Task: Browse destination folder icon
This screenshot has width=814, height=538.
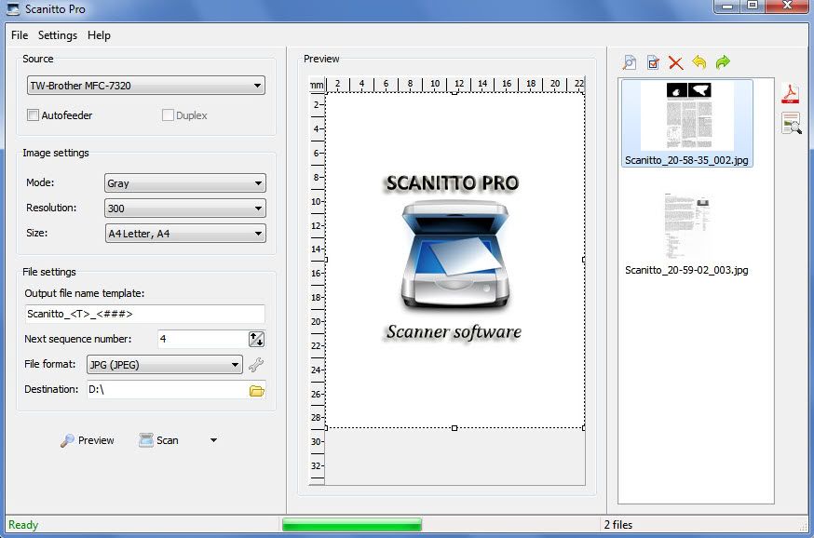Action: click(257, 390)
